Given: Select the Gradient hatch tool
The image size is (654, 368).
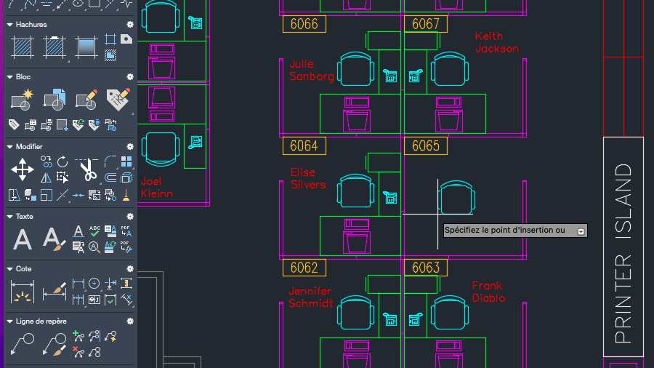Looking at the screenshot, I should click(x=86, y=47).
